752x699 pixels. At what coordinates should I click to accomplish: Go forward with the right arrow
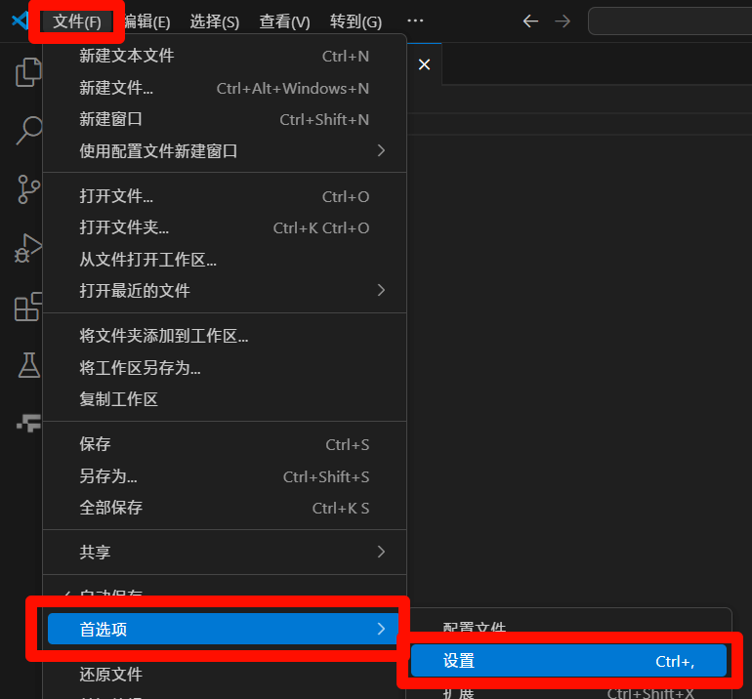click(x=563, y=21)
